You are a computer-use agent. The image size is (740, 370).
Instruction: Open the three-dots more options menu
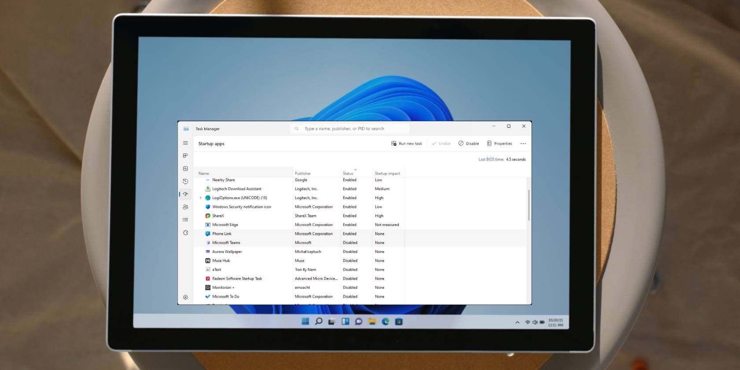point(523,144)
